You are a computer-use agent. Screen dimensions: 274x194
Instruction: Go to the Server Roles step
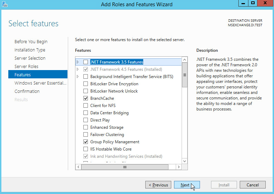[26, 67]
